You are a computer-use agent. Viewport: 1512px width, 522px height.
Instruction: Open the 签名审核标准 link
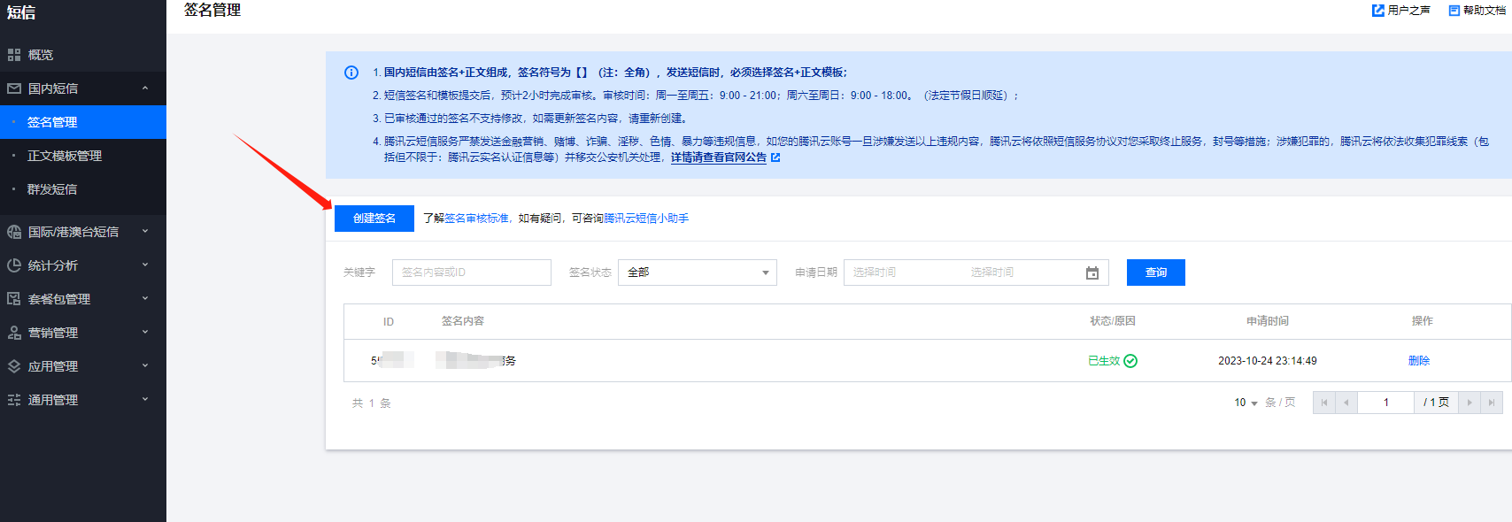point(476,219)
